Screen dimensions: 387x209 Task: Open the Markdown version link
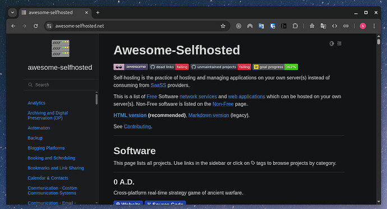click(209, 115)
